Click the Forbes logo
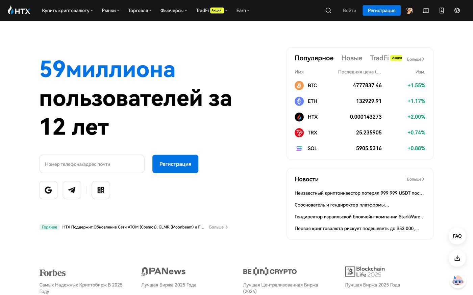The width and height of the screenshot is (473, 295). (52, 273)
